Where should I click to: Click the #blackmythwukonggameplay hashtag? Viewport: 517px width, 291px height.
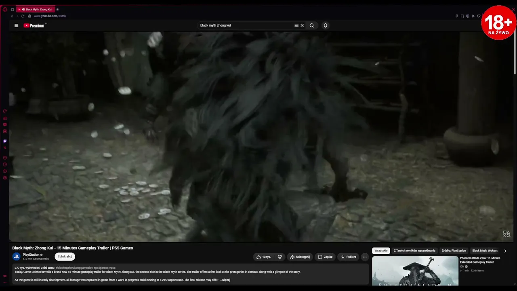(74, 268)
